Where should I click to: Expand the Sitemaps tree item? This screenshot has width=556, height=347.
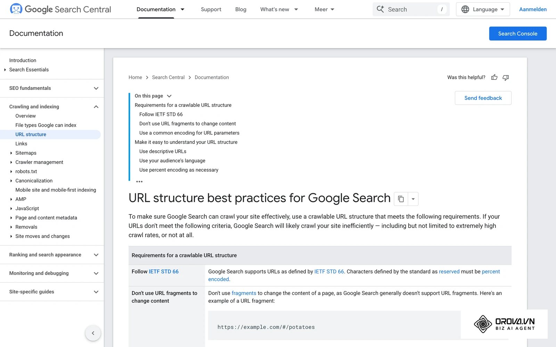tap(11, 153)
